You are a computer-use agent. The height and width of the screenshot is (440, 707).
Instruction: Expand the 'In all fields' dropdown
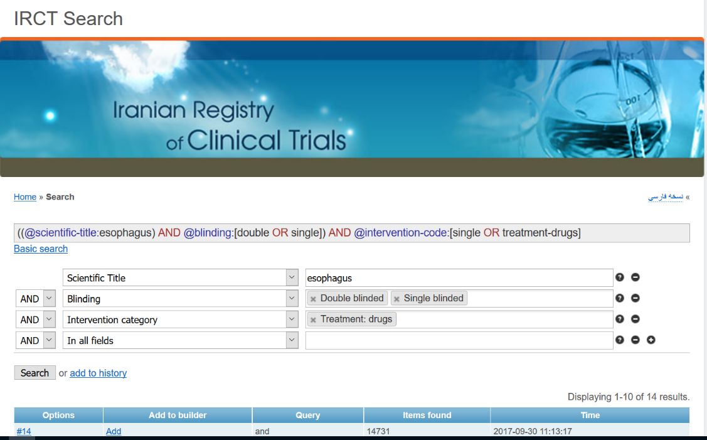pos(292,340)
